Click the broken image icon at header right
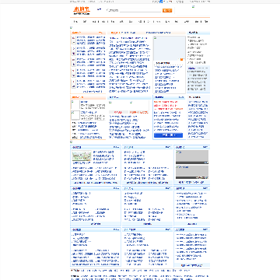This screenshot has height=280, width=280. click(193, 7)
